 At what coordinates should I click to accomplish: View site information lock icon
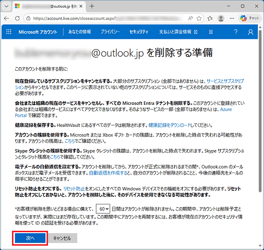[28, 18]
